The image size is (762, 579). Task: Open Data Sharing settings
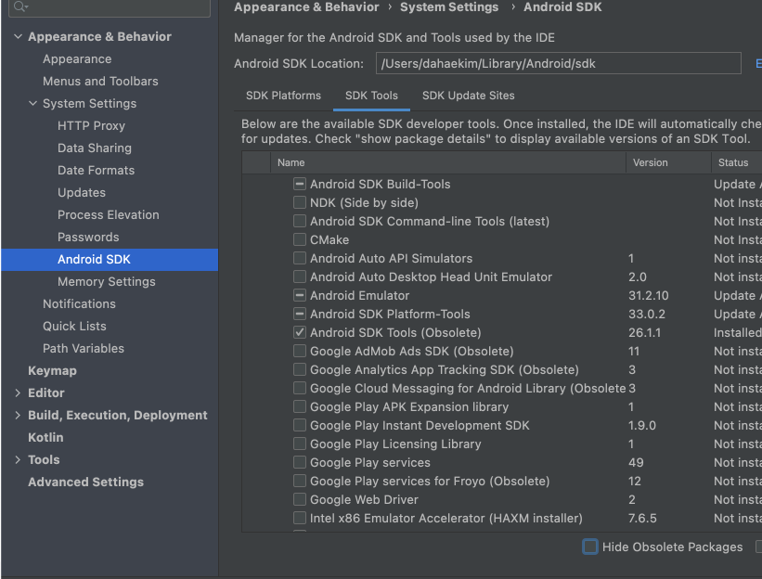(95, 148)
